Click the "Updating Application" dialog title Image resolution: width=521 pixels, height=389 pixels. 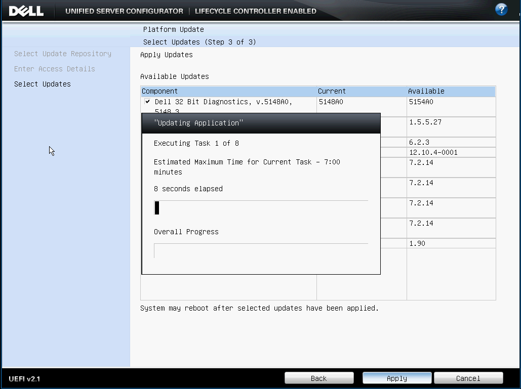pyautogui.click(x=198, y=123)
